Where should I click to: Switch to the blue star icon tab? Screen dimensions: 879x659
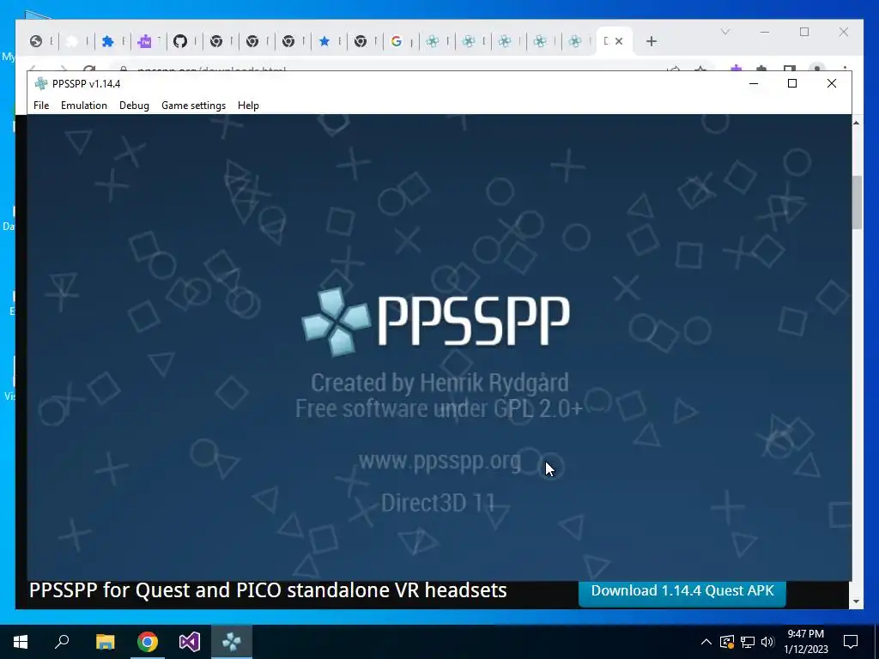[x=324, y=41]
